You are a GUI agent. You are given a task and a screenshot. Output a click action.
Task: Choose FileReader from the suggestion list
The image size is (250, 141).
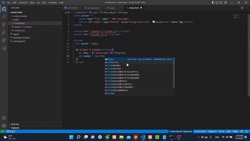[x=139, y=65]
